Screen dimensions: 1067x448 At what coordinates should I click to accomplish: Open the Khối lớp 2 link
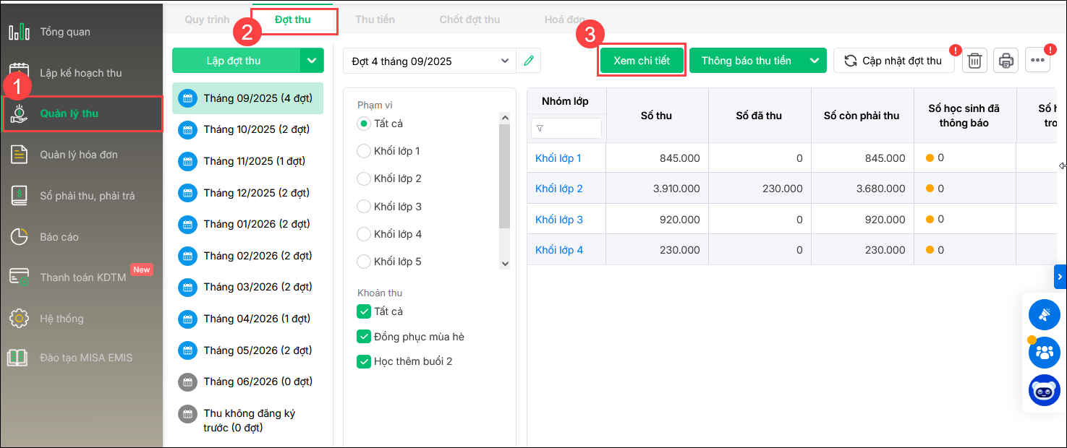(x=559, y=189)
